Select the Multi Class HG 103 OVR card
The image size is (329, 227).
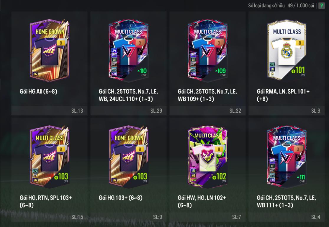coord(50,157)
